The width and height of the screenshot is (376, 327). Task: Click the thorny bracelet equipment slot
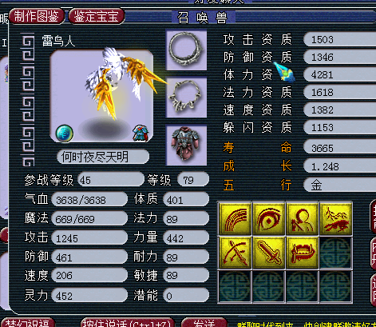(x=186, y=97)
